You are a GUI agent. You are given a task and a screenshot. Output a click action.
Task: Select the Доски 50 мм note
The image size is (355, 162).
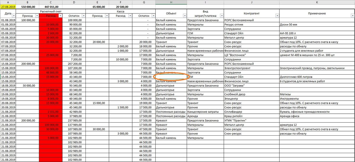click(x=317, y=25)
